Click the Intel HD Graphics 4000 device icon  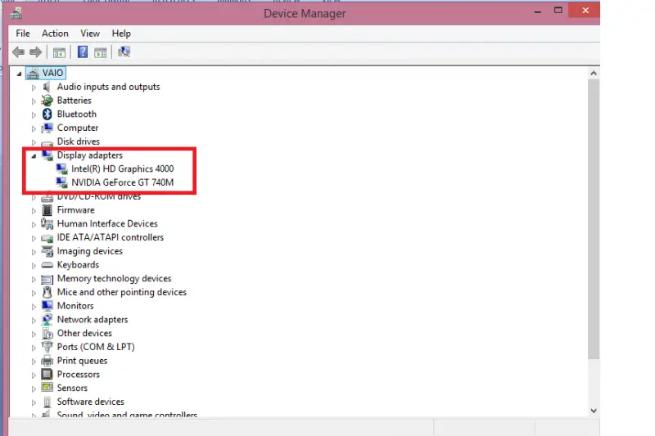[62, 169]
